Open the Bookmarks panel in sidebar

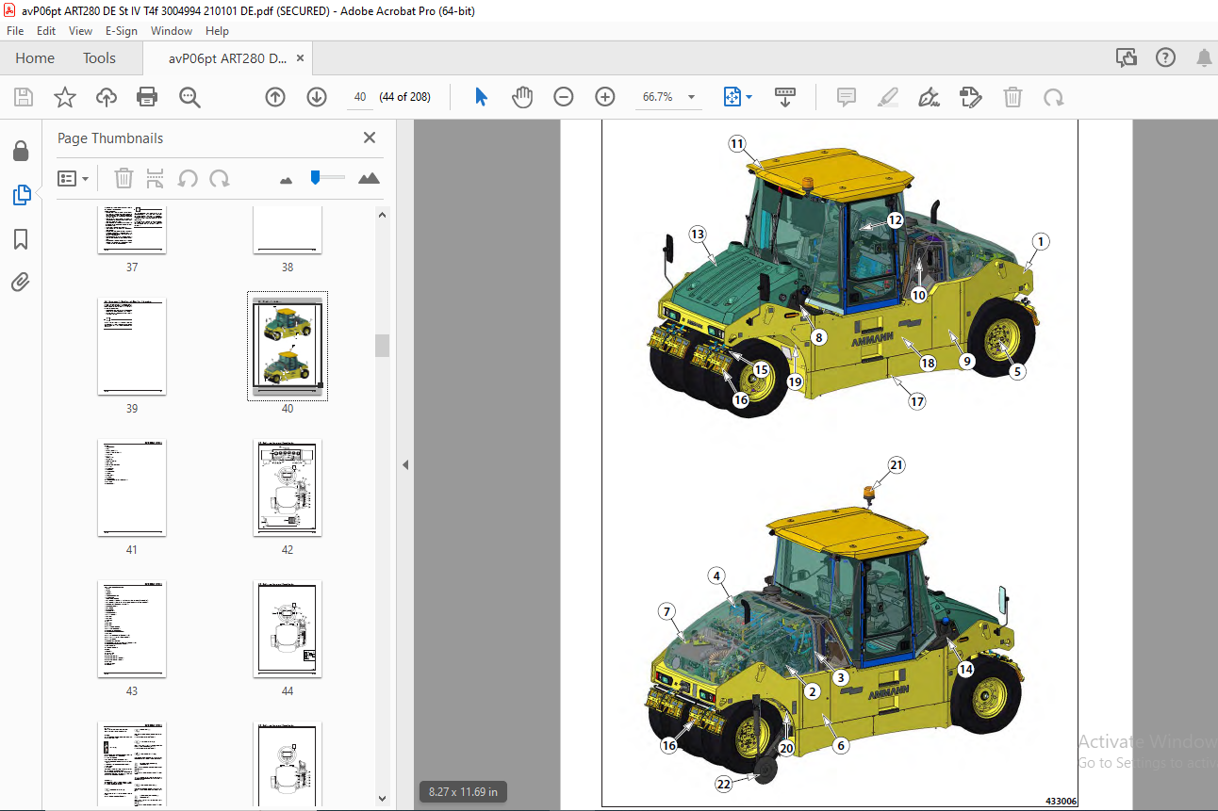(21, 239)
